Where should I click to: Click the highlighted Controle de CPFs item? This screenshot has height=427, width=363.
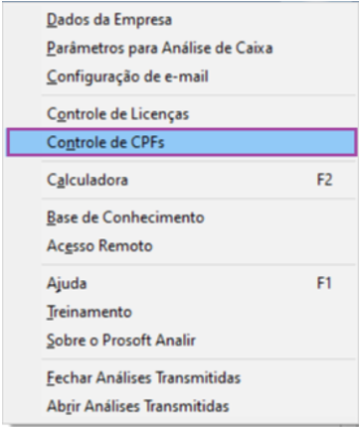point(182,142)
